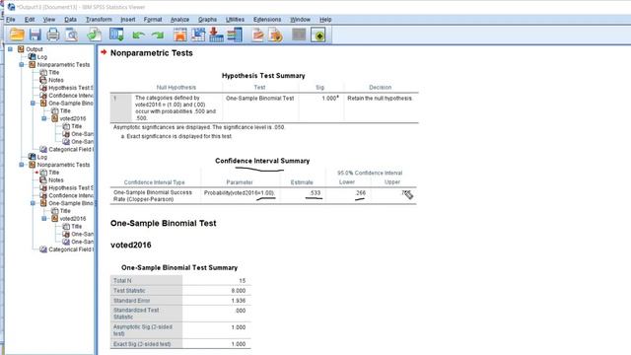Click the Confidence Interval Summary table title
This screenshot has height=355, width=631.
(262, 161)
